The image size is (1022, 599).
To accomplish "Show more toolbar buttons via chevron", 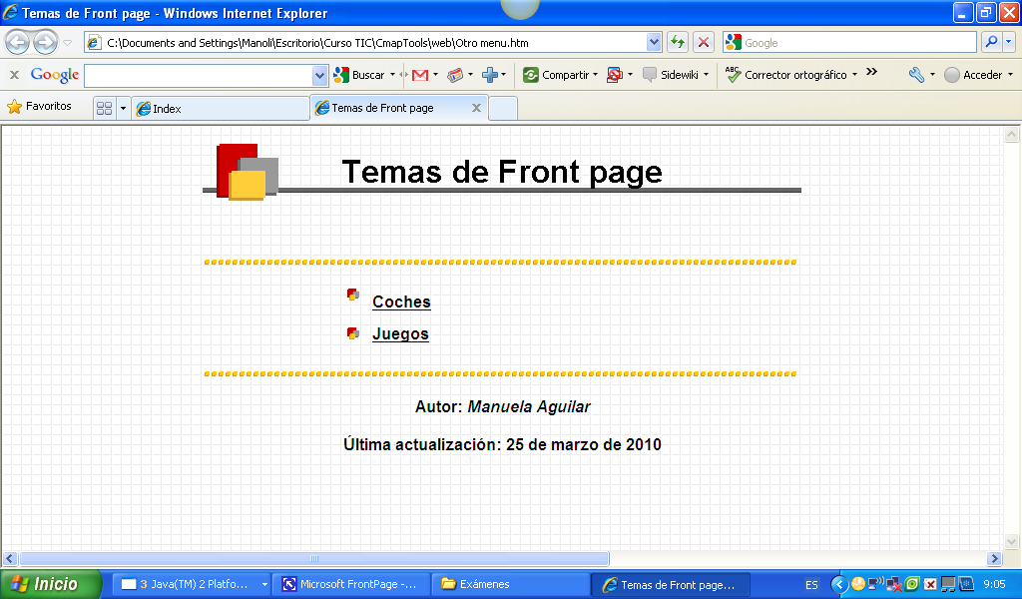I will tap(871, 72).
